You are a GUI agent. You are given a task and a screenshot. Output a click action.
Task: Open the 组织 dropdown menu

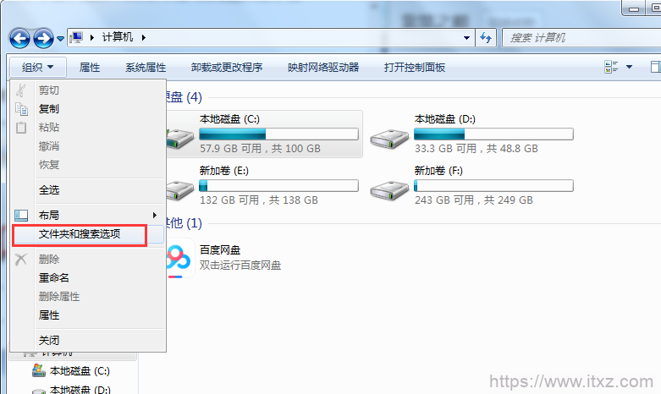pos(38,68)
